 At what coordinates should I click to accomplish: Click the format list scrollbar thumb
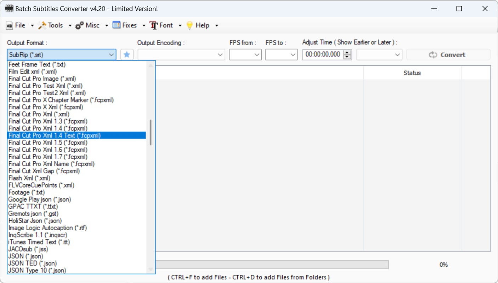[x=151, y=132]
